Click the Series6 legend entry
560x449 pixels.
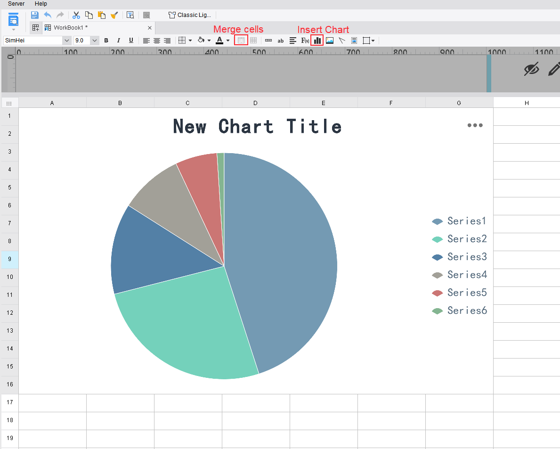pos(459,310)
